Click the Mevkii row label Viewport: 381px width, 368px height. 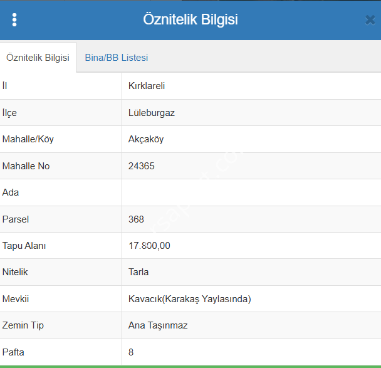coord(16,299)
